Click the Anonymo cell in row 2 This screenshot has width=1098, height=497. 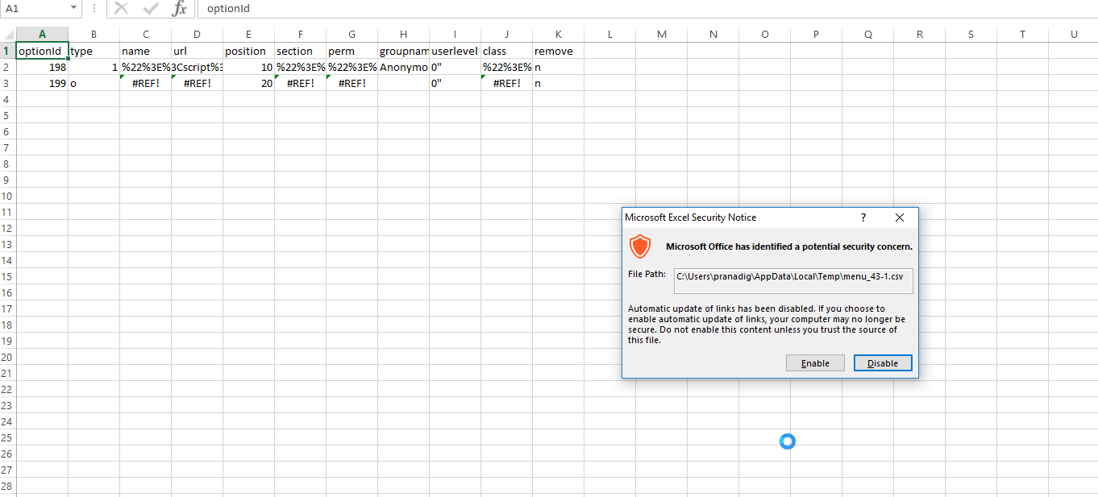point(403,67)
